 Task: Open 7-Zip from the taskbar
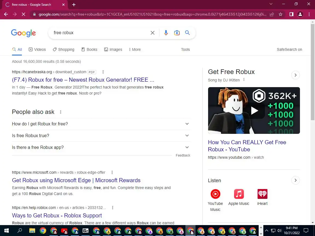86,231
